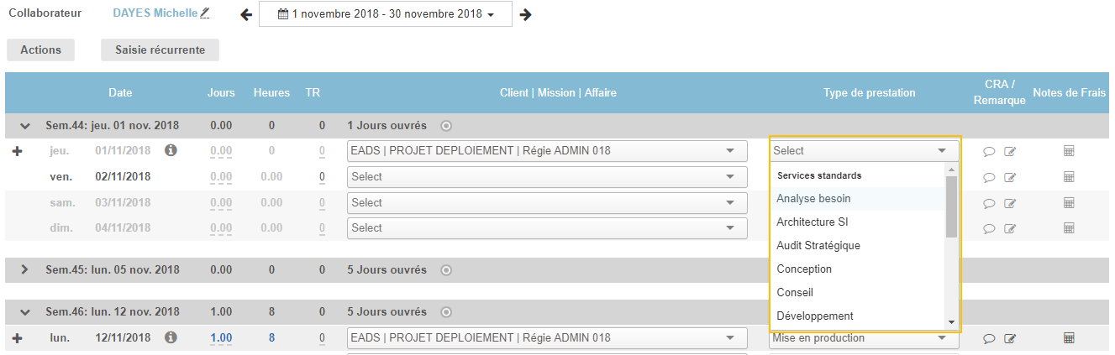
Task: Open Client dropdown for ven. 02/11/2018
Action: tap(546, 177)
